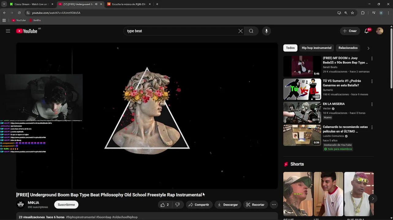Viewport: 393px width, 220px height.
Task: Go to the YouTube home logo
Action: (x=26, y=31)
